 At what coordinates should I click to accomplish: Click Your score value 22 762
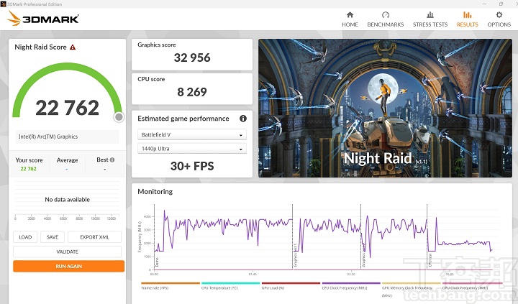coord(28,169)
